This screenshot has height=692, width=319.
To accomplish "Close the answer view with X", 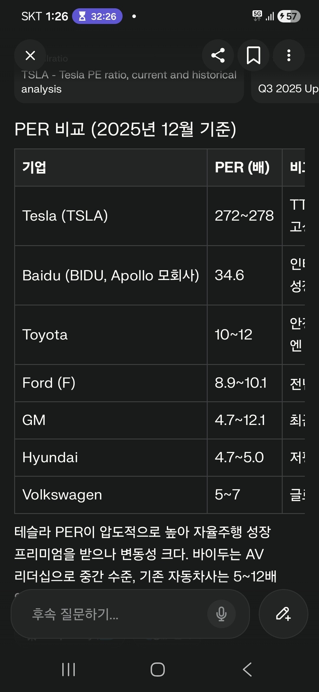I will (30, 55).
